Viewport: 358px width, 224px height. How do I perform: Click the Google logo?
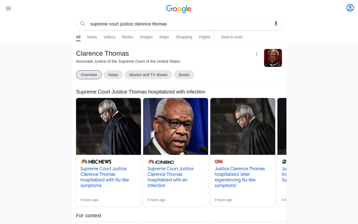click(x=179, y=9)
